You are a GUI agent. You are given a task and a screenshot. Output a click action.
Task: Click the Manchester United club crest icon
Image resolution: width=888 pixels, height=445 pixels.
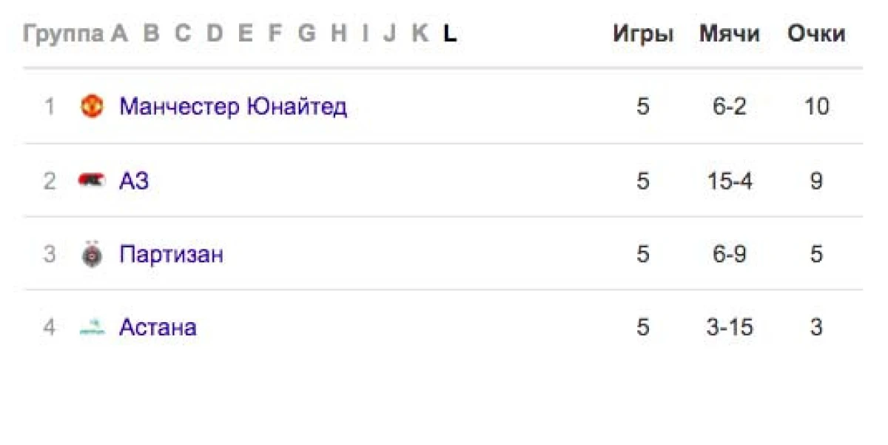pyautogui.click(x=92, y=107)
